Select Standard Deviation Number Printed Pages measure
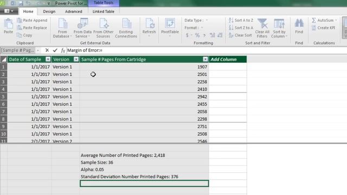347x195 pixels. tap(144, 177)
